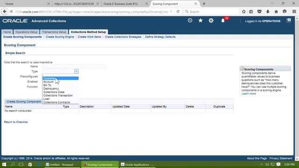This screenshot has width=299, height=168.
Task: Sort by Updated Date column header
Action: coord(121,107)
